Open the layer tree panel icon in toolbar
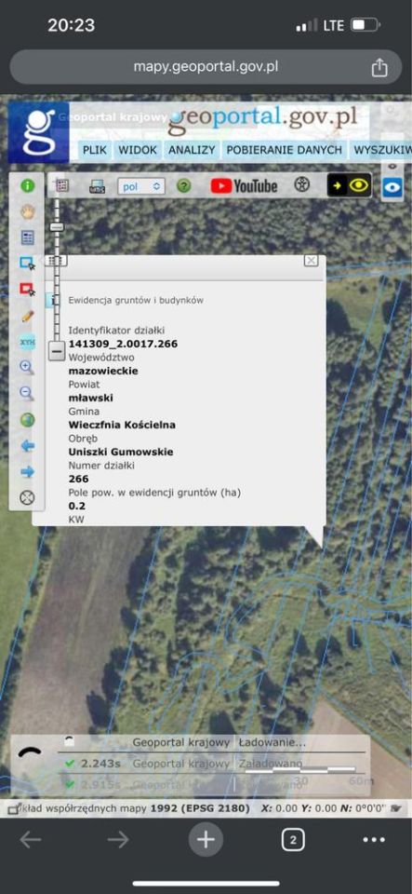Image resolution: width=412 pixels, height=894 pixels. [x=62, y=185]
